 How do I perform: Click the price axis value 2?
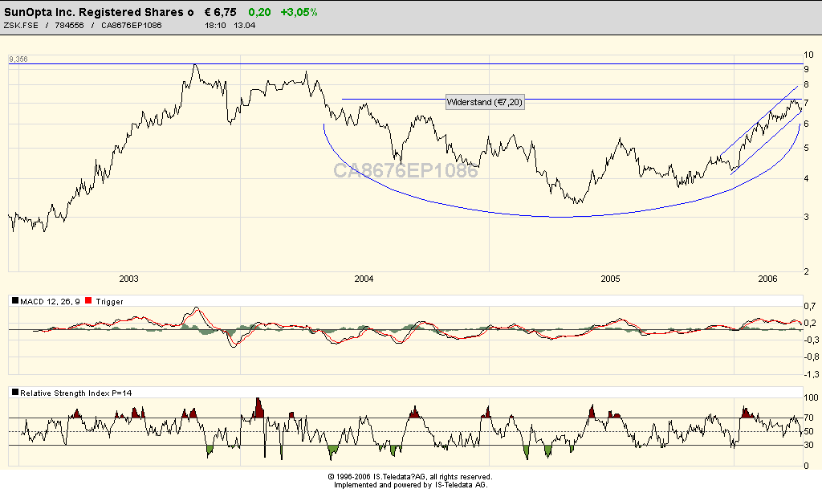tap(806, 271)
